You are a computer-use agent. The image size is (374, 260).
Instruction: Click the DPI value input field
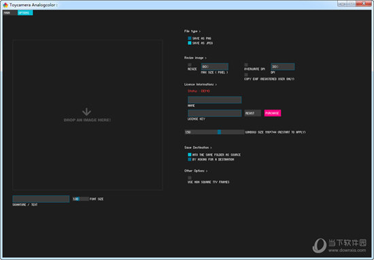click(283, 67)
